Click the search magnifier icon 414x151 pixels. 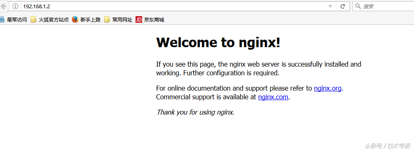(x=358, y=6)
